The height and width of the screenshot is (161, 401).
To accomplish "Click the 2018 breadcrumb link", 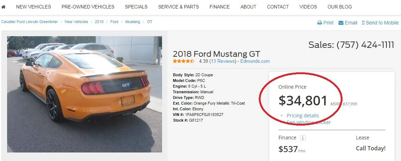I will (99, 22).
